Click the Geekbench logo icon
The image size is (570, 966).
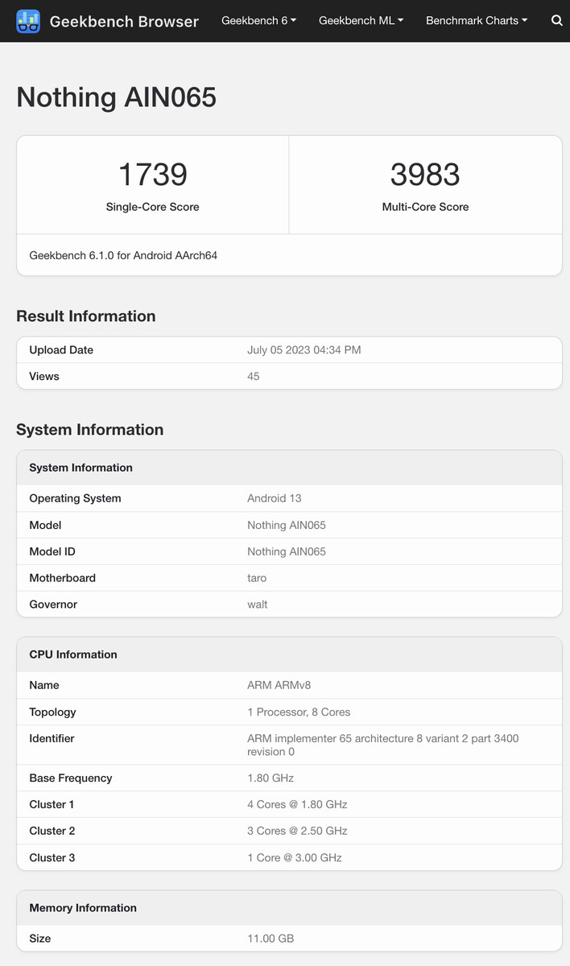point(28,21)
